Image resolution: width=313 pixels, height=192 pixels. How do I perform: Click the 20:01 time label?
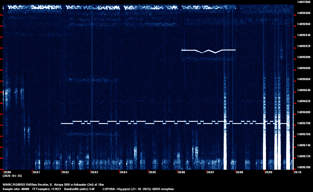[36, 172]
